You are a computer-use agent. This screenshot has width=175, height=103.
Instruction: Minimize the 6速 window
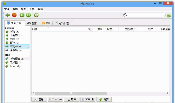pos(155,3)
